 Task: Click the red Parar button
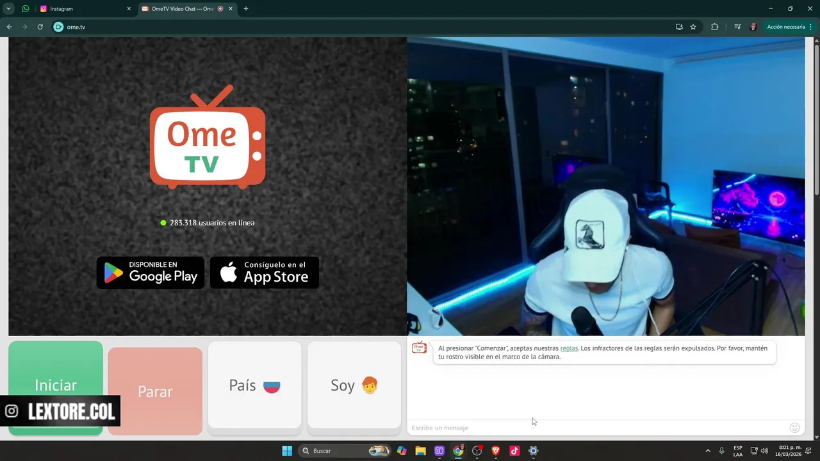click(x=155, y=391)
